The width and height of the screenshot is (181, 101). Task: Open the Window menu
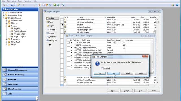point(27,1)
